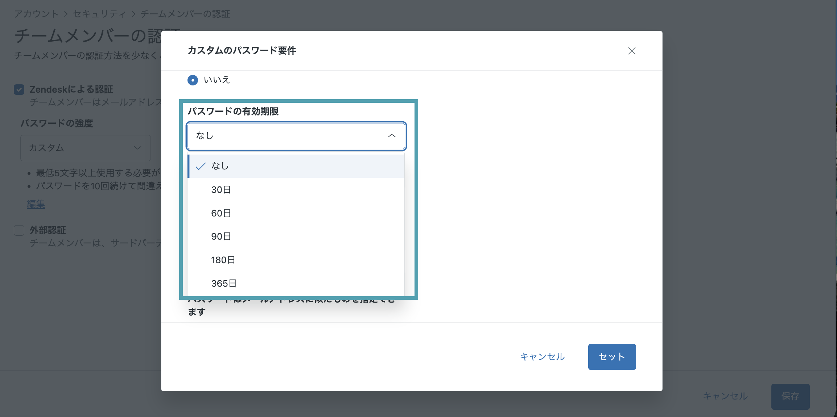Viewport: 837px width, 417px height.
Task: Select 90日 expiration option
Action: click(296, 236)
